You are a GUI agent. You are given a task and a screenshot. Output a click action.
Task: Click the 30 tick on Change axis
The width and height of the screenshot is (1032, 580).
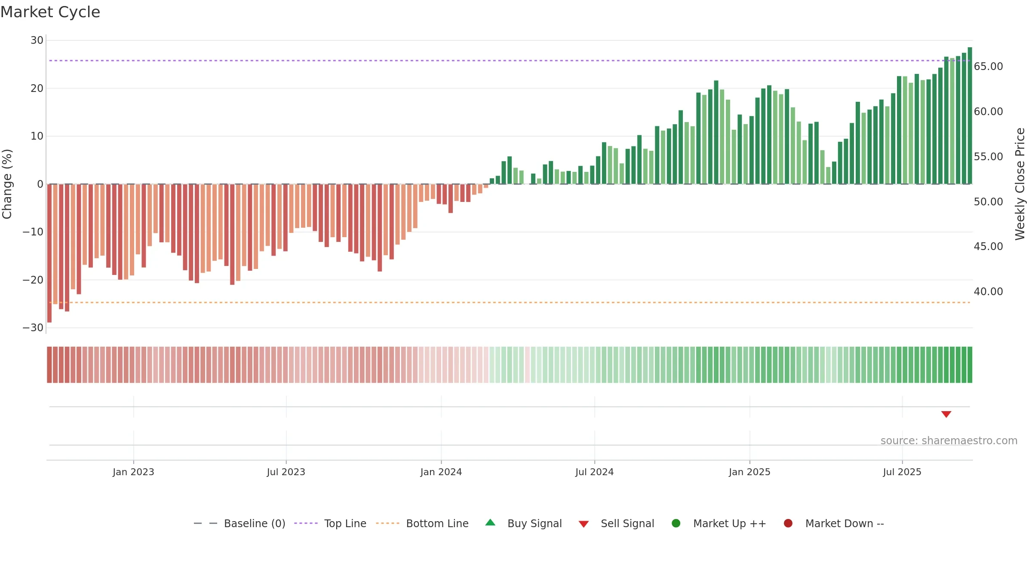(37, 40)
